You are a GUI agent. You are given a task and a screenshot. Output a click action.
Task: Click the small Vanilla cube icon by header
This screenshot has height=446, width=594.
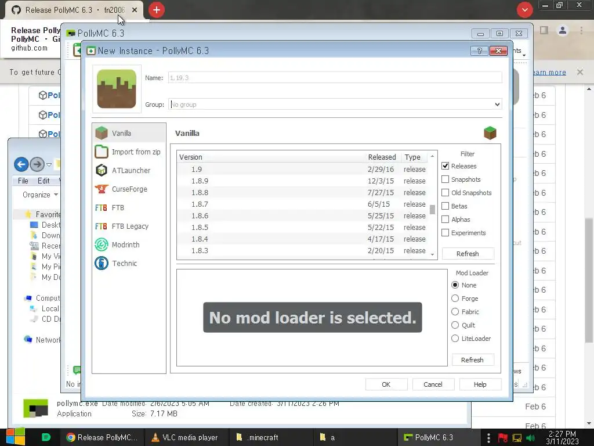coord(490,133)
